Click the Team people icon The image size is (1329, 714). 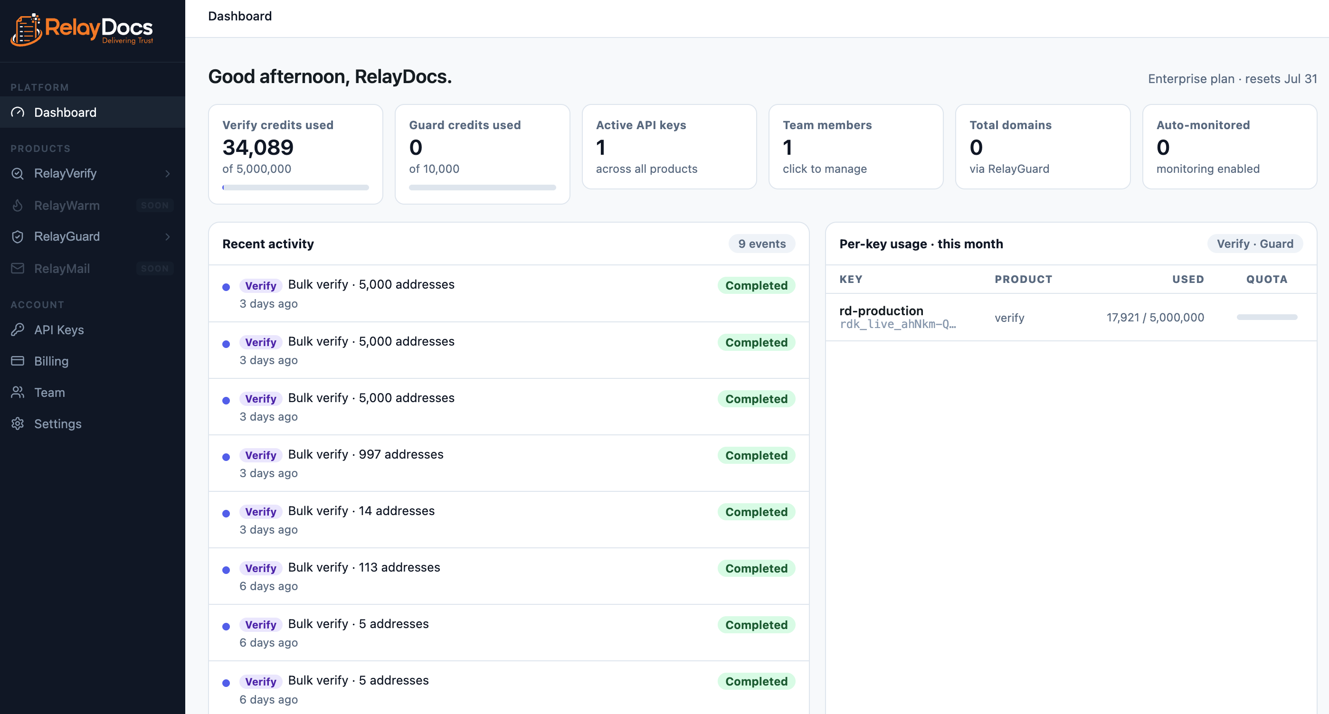tap(18, 392)
